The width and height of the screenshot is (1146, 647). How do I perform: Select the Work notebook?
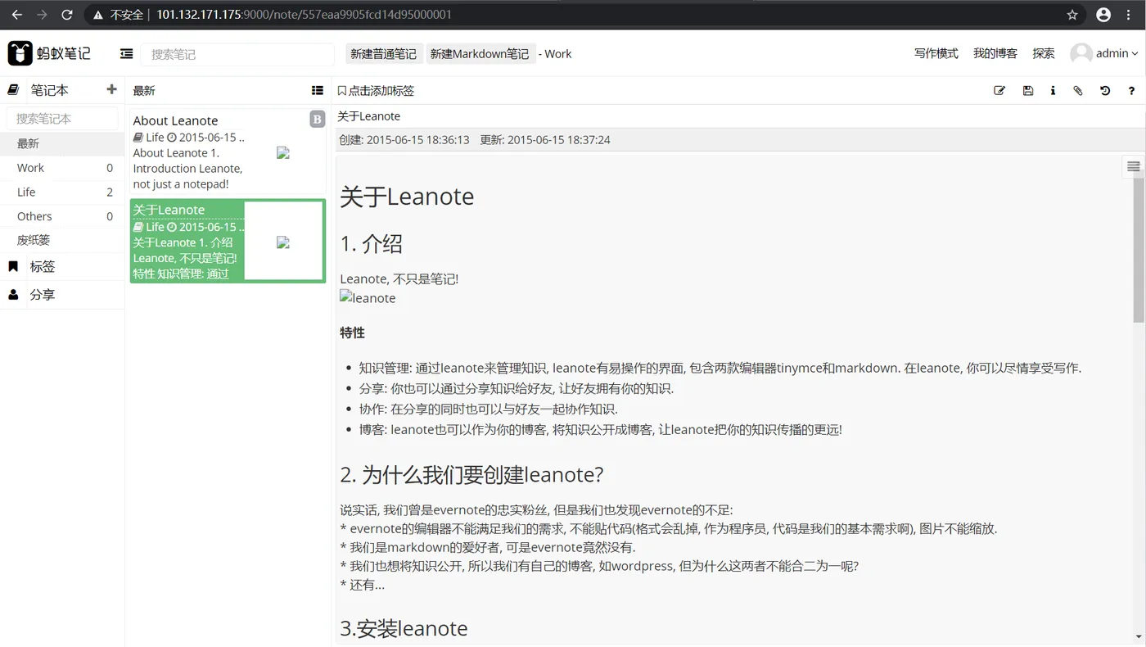coord(62,168)
